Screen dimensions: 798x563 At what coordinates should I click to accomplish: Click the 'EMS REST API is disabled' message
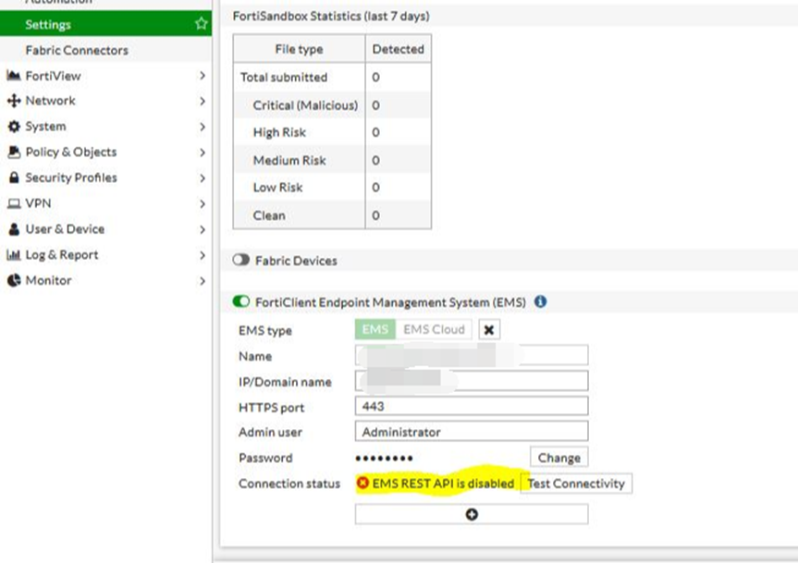click(x=443, y=483)
